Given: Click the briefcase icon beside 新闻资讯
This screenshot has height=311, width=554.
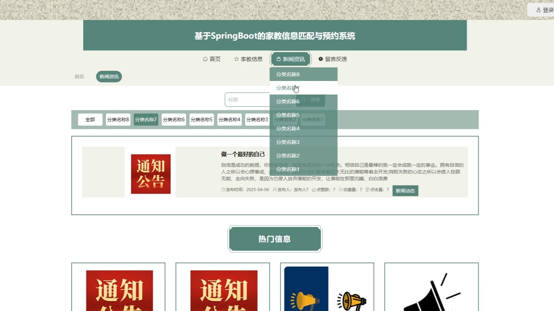Looking at the screenshot, I should coord(278,59).
